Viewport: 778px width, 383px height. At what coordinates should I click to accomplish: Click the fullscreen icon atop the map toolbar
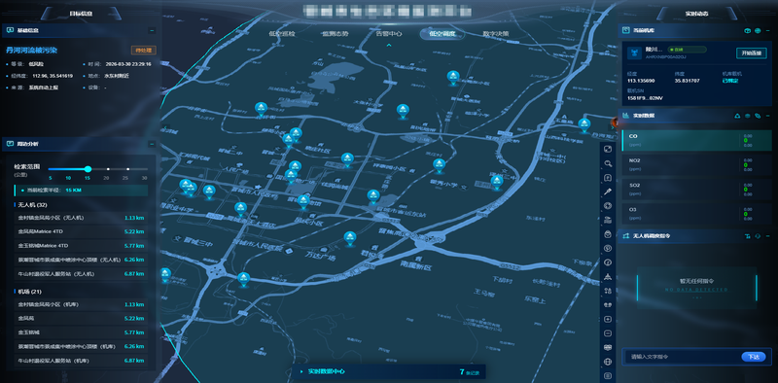point(608,149)
